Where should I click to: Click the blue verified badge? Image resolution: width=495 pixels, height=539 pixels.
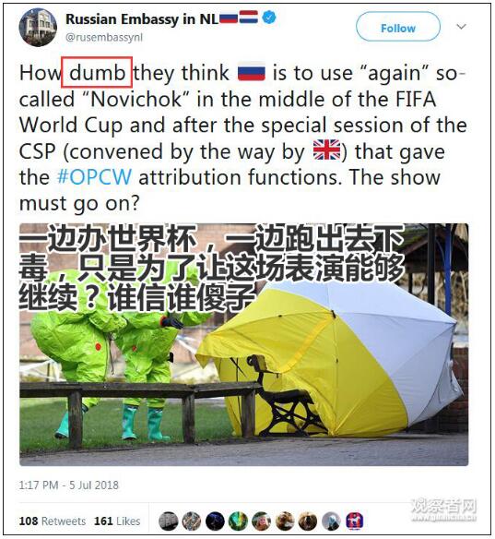[269, 18]
